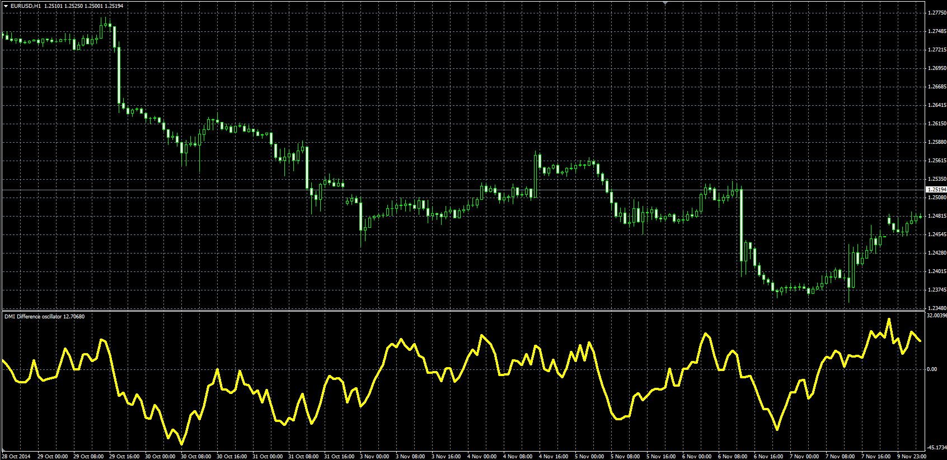Click the 1.24815 price scale value
This screenshot has width=947, height=460.
tap(937, 216)
